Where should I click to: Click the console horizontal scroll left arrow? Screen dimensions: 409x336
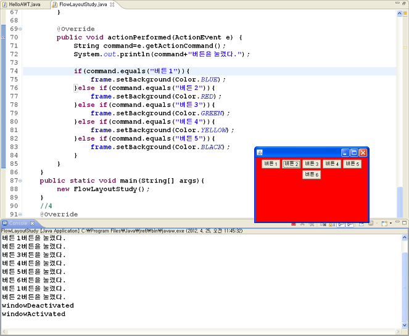[x=4, y=332]
